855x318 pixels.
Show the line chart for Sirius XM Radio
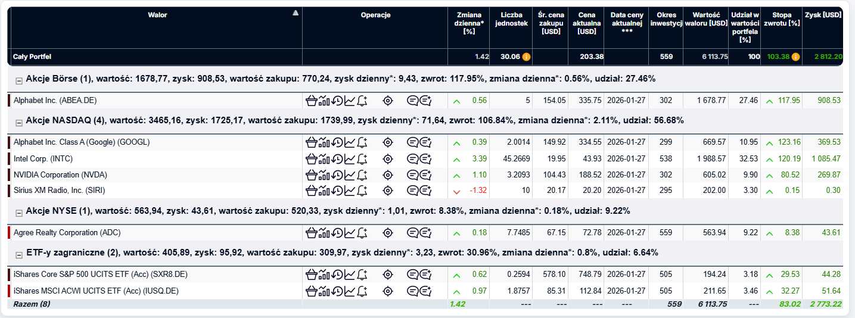[x=349, y=191]
